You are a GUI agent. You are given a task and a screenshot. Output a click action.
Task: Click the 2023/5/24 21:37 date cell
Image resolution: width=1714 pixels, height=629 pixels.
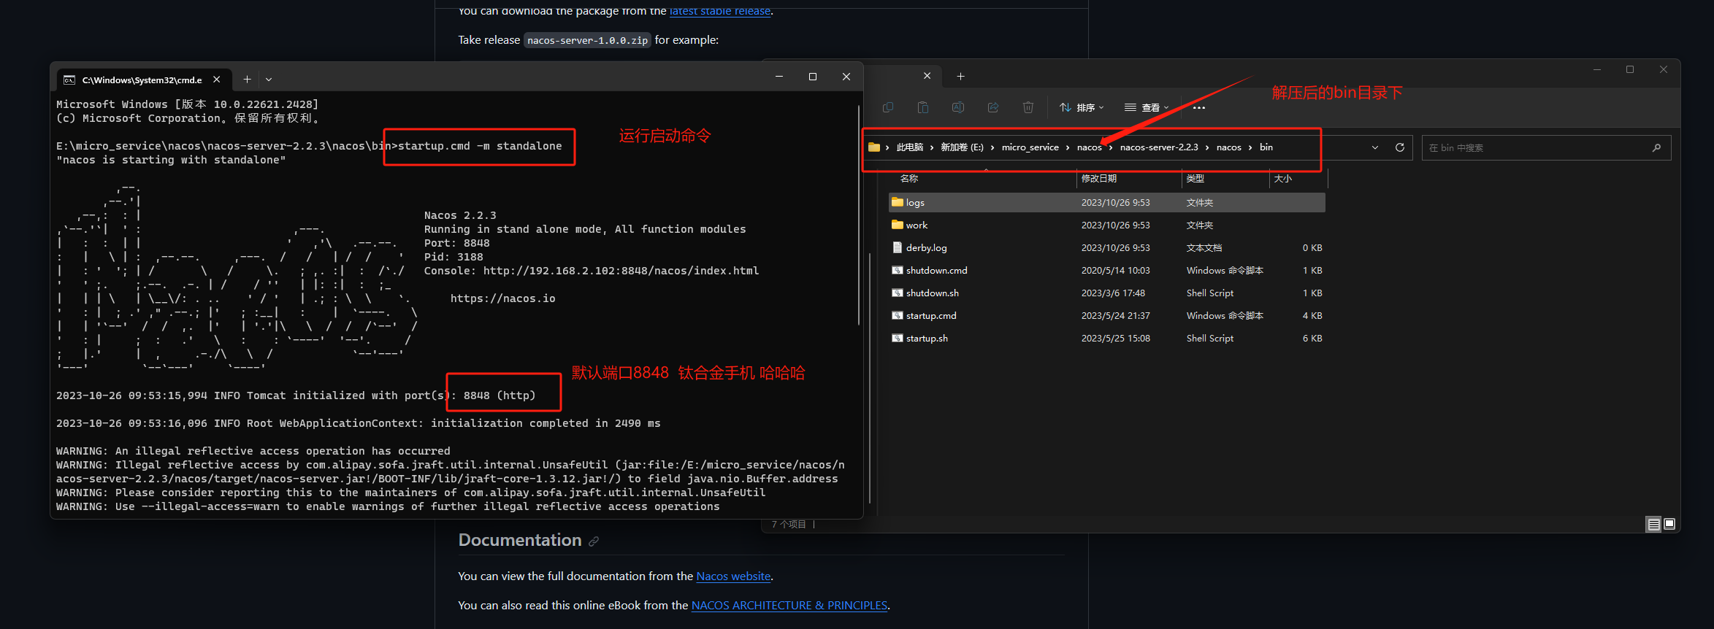(1115, 316)
